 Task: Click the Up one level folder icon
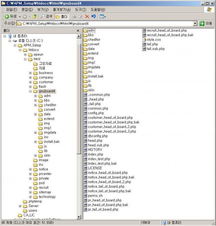[x=35, y=16]
